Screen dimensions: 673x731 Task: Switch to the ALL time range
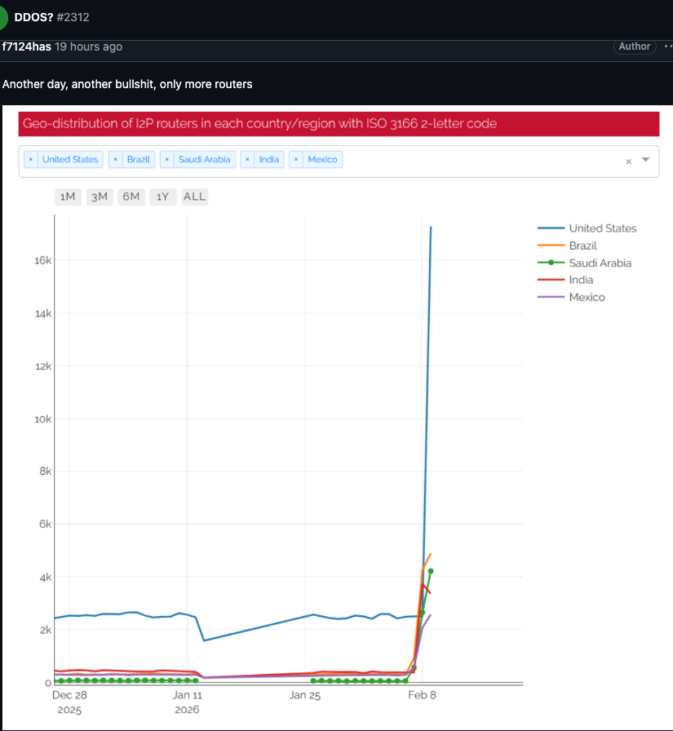194,197
